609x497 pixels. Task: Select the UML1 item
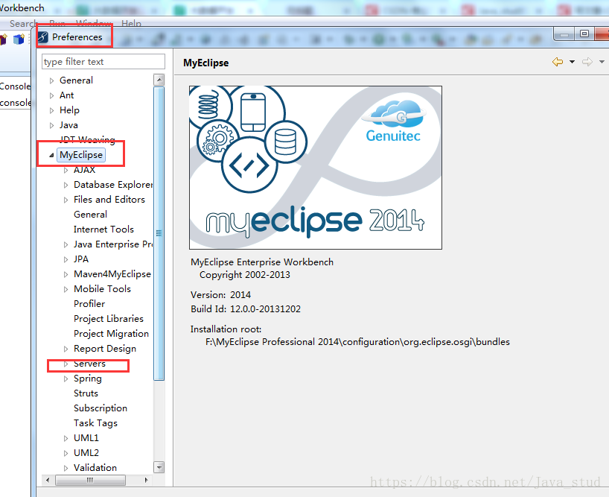coord(86,438)
